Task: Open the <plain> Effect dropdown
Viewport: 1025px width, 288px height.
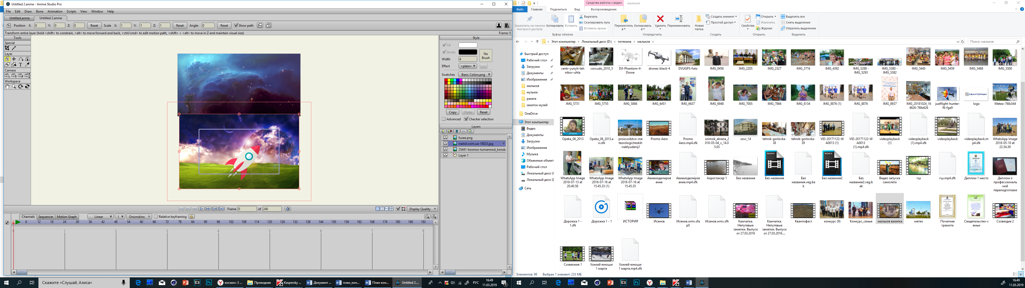Action: 468,66
